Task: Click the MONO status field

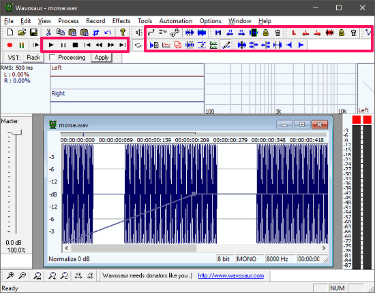Action: click(250, 259)
